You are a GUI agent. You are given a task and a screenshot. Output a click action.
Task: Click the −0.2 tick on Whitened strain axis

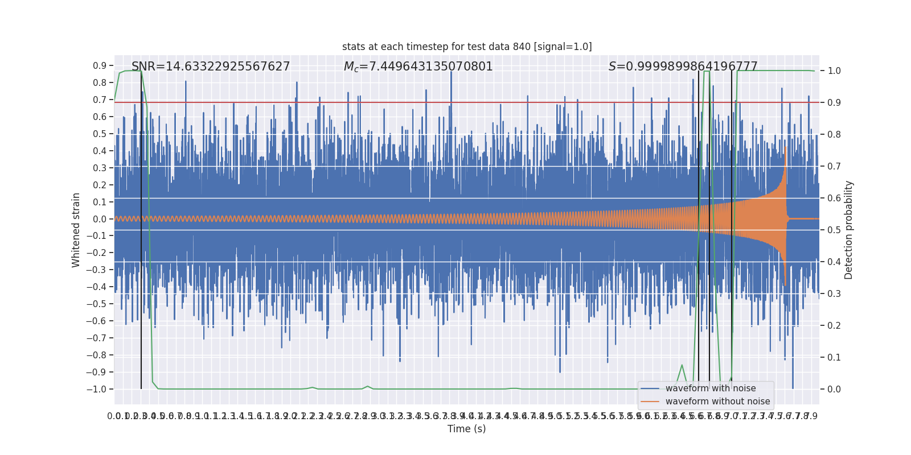coord(97,253)
